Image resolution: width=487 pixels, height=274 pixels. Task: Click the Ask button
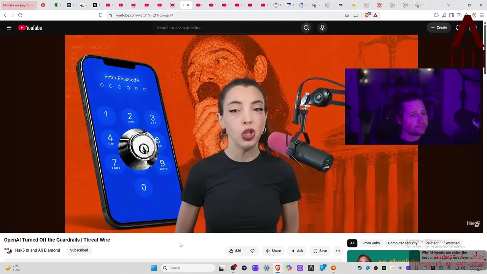297,251
